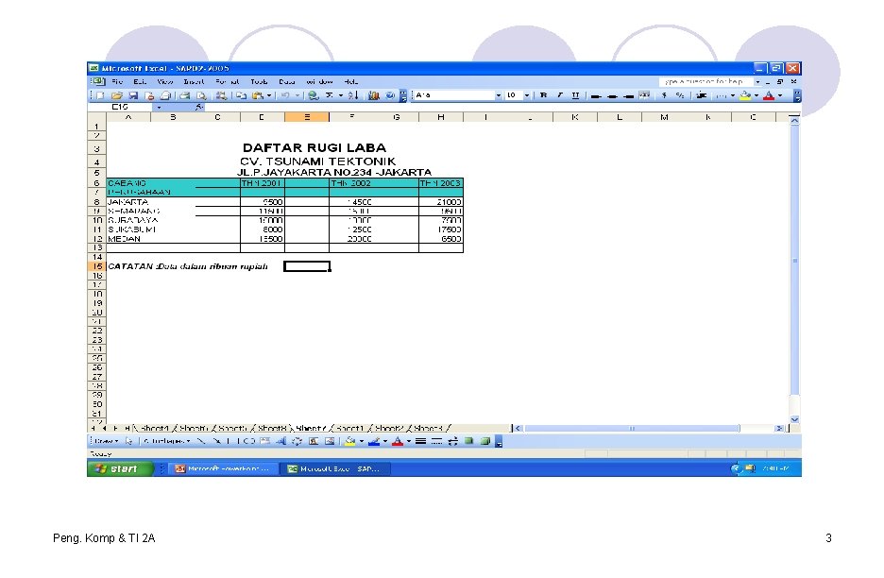Screen dimensions: 884x578
Task: Switch to the Sheet4 tab
Action: tap(155, 429)
